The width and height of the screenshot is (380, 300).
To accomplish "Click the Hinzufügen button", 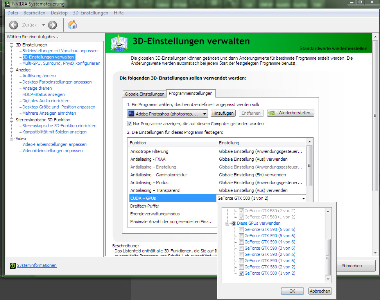I will [x=223, y=113].
